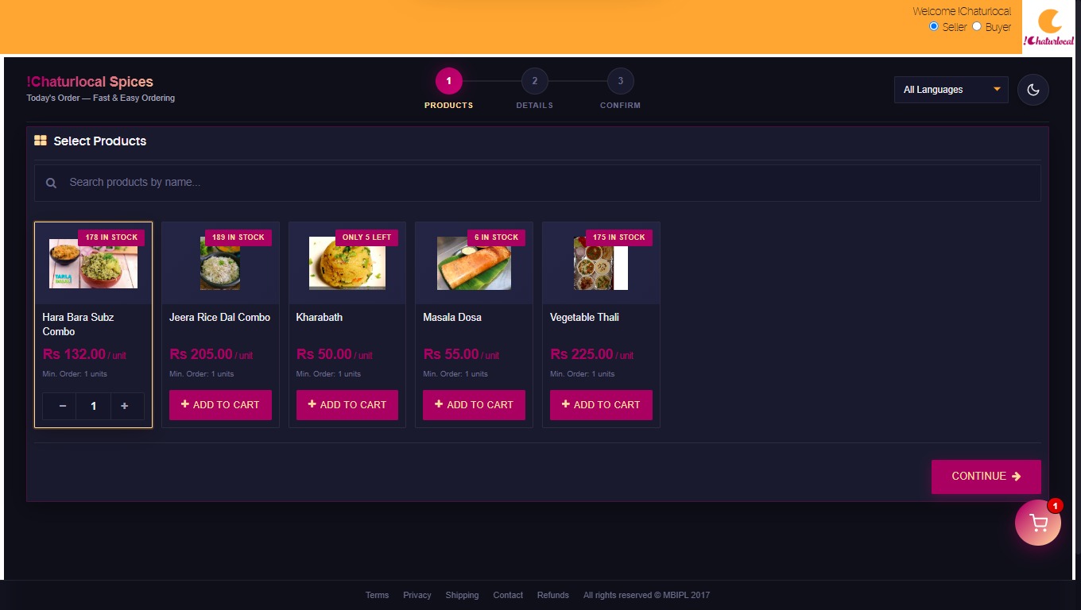Click the Rs 205.00 price
Image resolution: width=1081 pixels, height=610 pixels.
pos(201,354)
